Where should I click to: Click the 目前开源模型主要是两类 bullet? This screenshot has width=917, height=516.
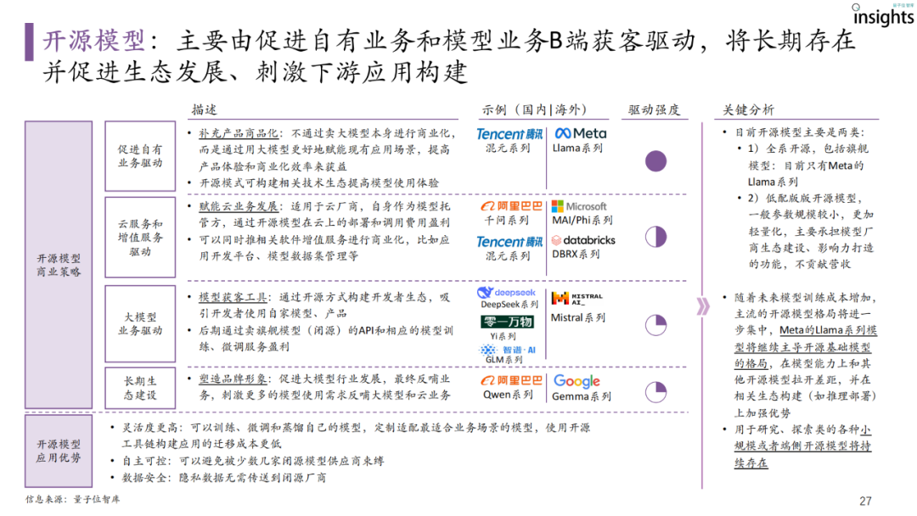(x=799, y=132)
